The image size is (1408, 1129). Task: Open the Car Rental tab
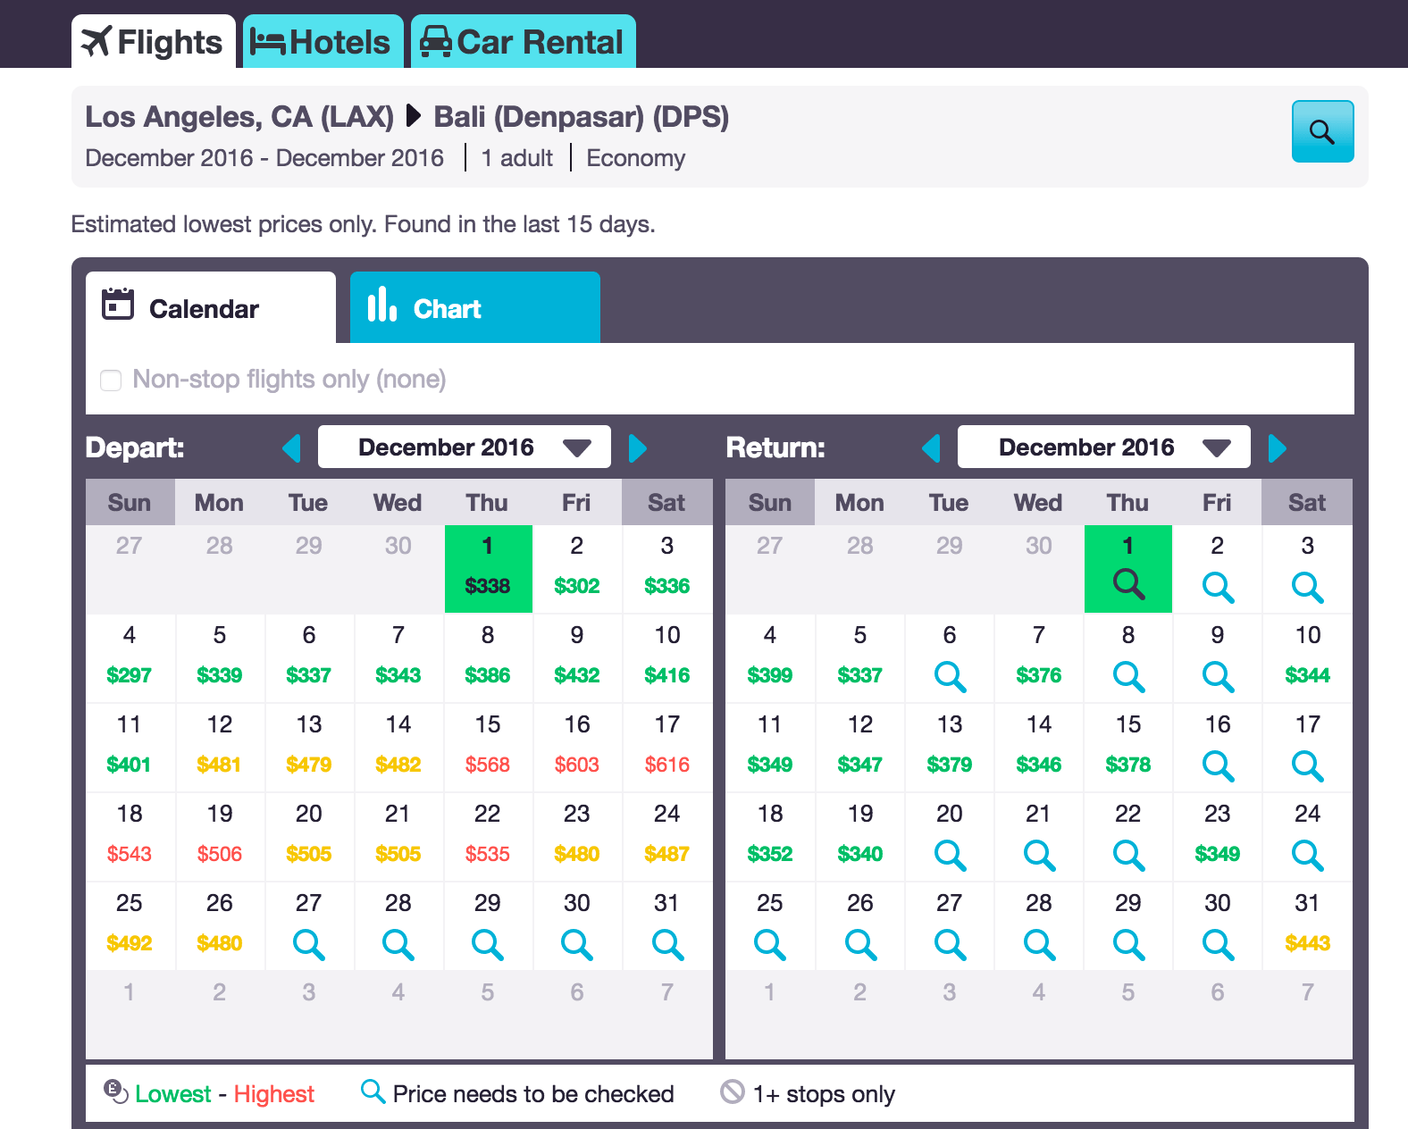point(524,42)
